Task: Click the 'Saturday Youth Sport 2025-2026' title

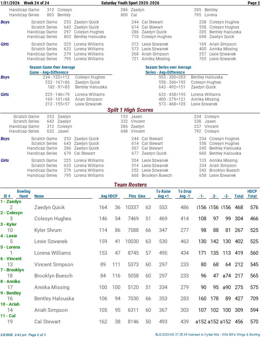Action: coord(130,3)
